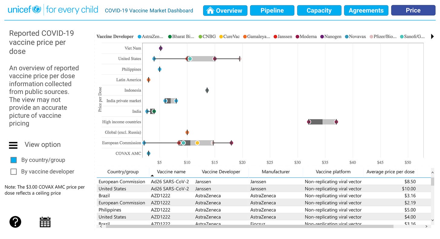
Task: Click the $8.50 price cell
Action: point(410,182)
